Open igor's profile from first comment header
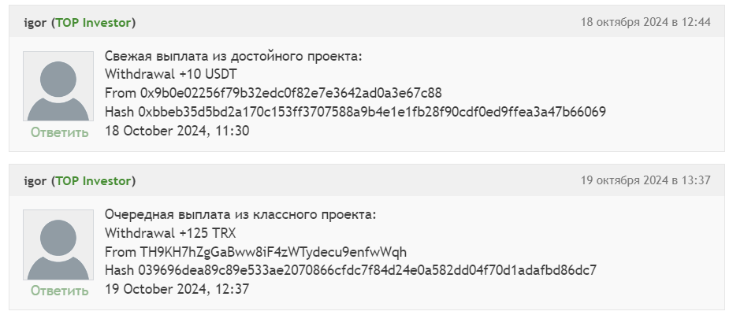This screenshot has height=315, width=744. click(36, 23)
